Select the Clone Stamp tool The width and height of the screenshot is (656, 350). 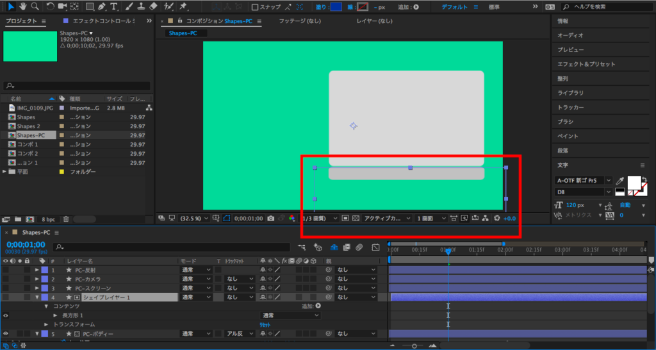pos(140,6)
